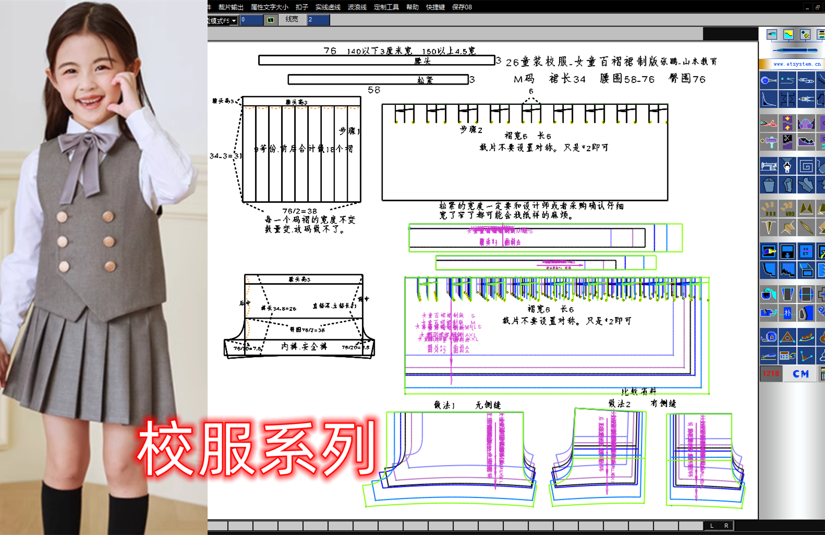Viewport: 825px width, 535px height.
Task: Select the sewing machine icon
Action: pos(769,166)
